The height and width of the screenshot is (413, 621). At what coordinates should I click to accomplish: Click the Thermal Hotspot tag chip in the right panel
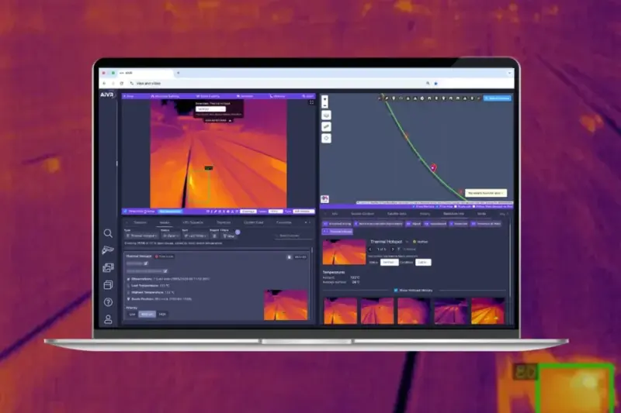[x=338, y=231]
